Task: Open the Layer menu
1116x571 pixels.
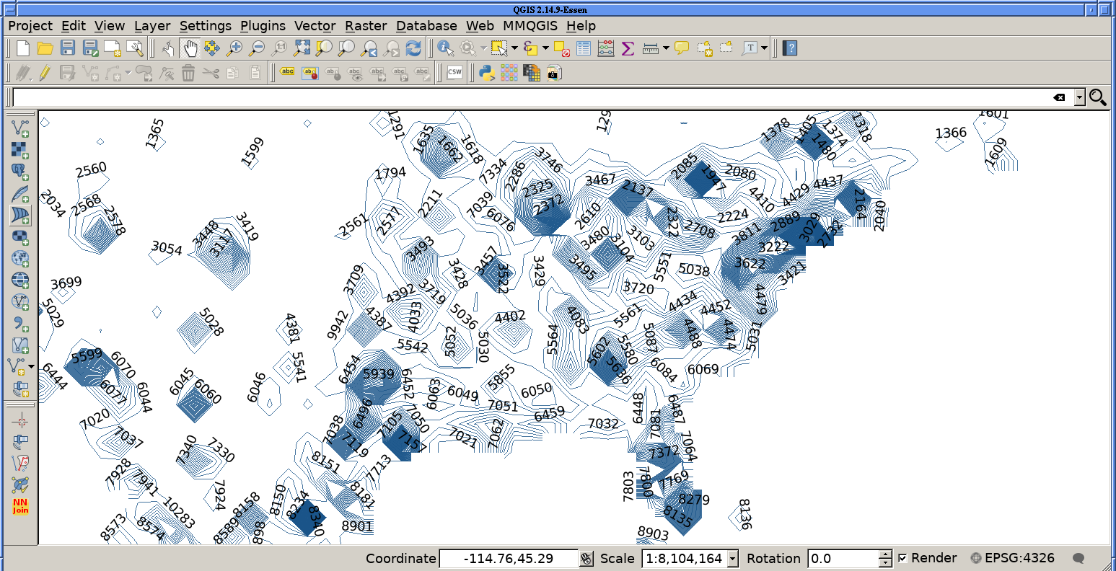Action: tap(152, 26)
